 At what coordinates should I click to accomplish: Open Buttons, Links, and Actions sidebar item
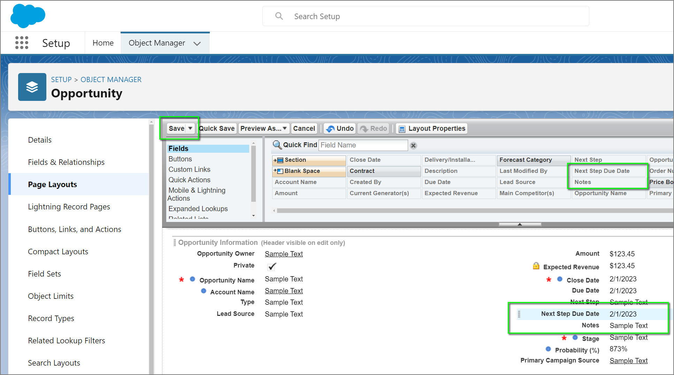75,229
